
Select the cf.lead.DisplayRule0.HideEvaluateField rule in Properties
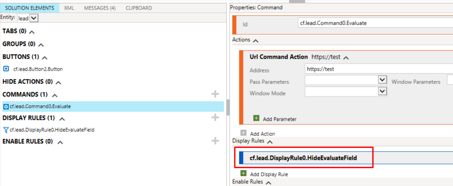pyautogui.click(x=303, y=158)
